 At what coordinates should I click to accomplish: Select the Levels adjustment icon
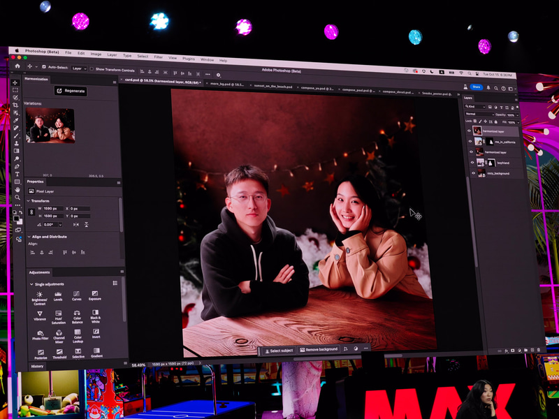pyautogui.click(x=58, y=294)
